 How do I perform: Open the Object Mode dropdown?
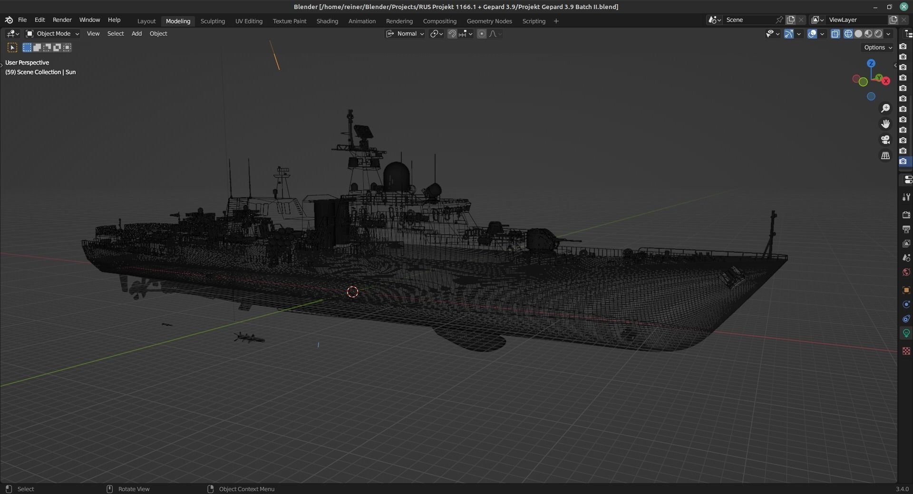52,34
